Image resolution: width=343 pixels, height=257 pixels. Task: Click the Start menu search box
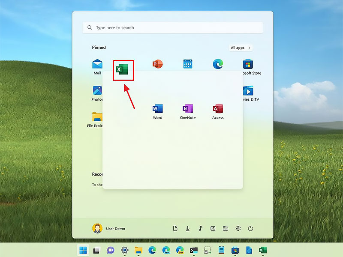pyautogui.click(x=173, y=27)
